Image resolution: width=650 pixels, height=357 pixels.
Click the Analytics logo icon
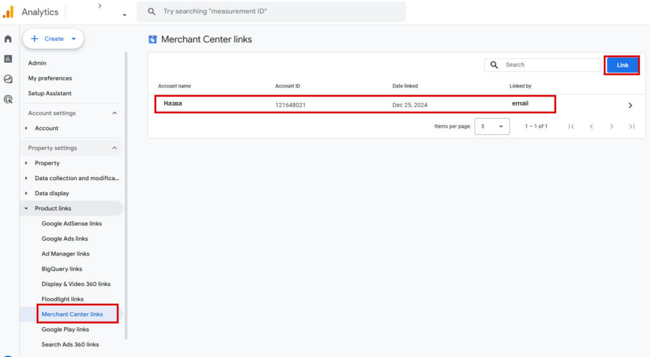8,12
